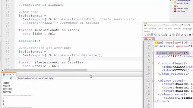Click the horizontal scrollbar left arrow
This screenshot has width=193, height=108.
point(3,70)
